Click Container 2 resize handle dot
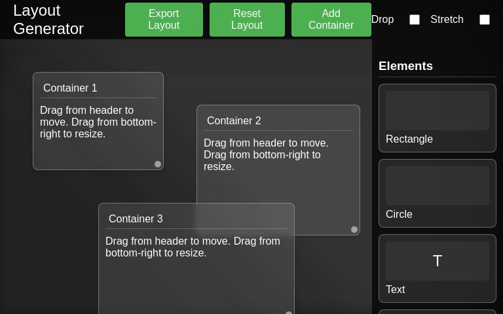The width and height of the screenshot is (503, 314). click(354, 230)
